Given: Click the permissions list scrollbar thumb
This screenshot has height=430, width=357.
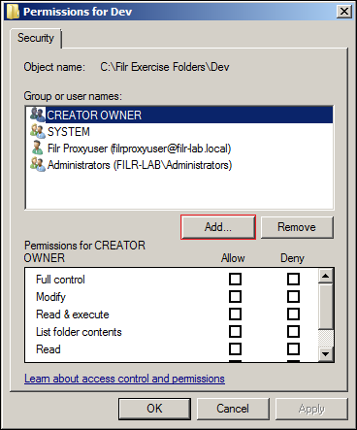Looking at the screenshot, I should click(x=326, y=307).
